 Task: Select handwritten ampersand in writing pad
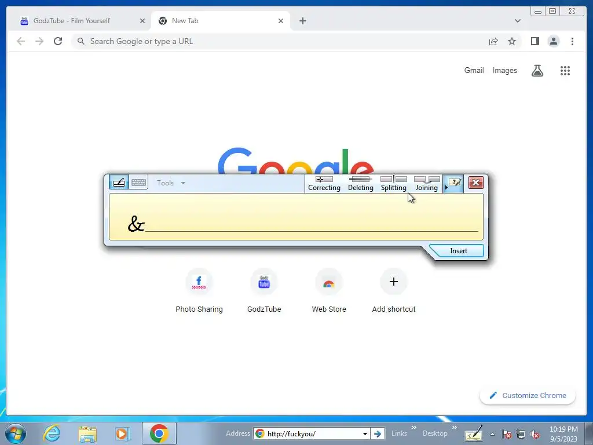point(136,224)
